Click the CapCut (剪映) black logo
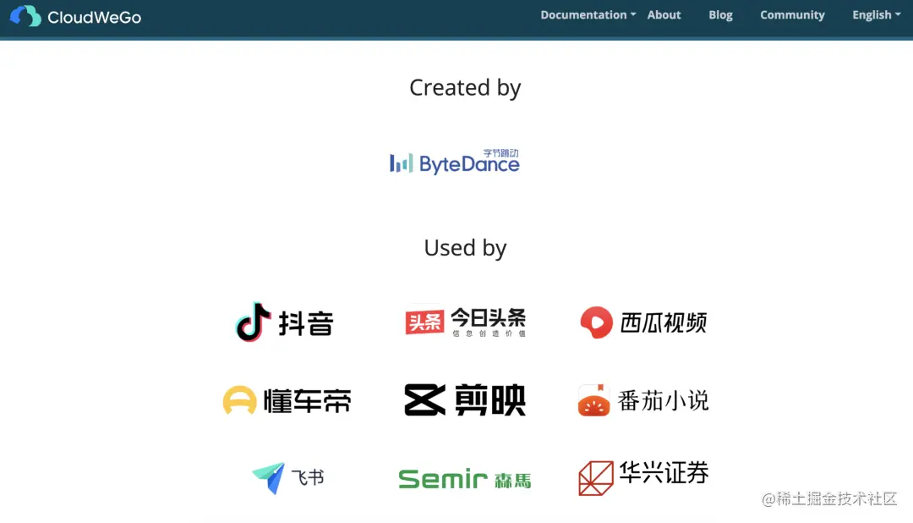913x523 pixels. pyautogui.click(x=425, y=400)
